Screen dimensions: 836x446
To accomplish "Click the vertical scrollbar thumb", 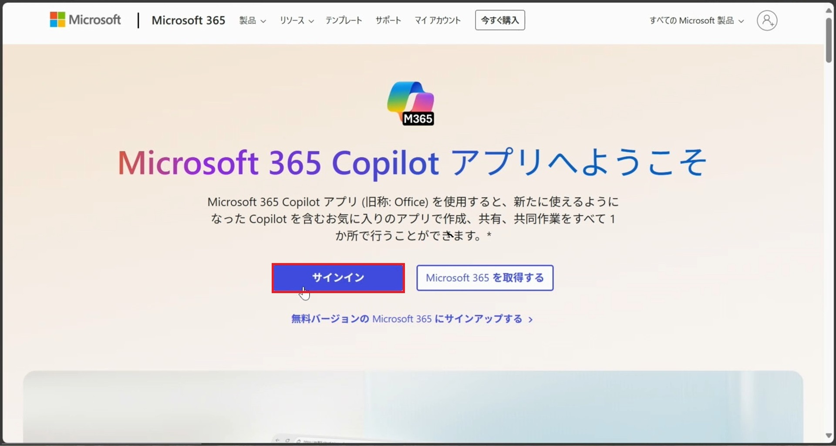I will tap(829, 40).
